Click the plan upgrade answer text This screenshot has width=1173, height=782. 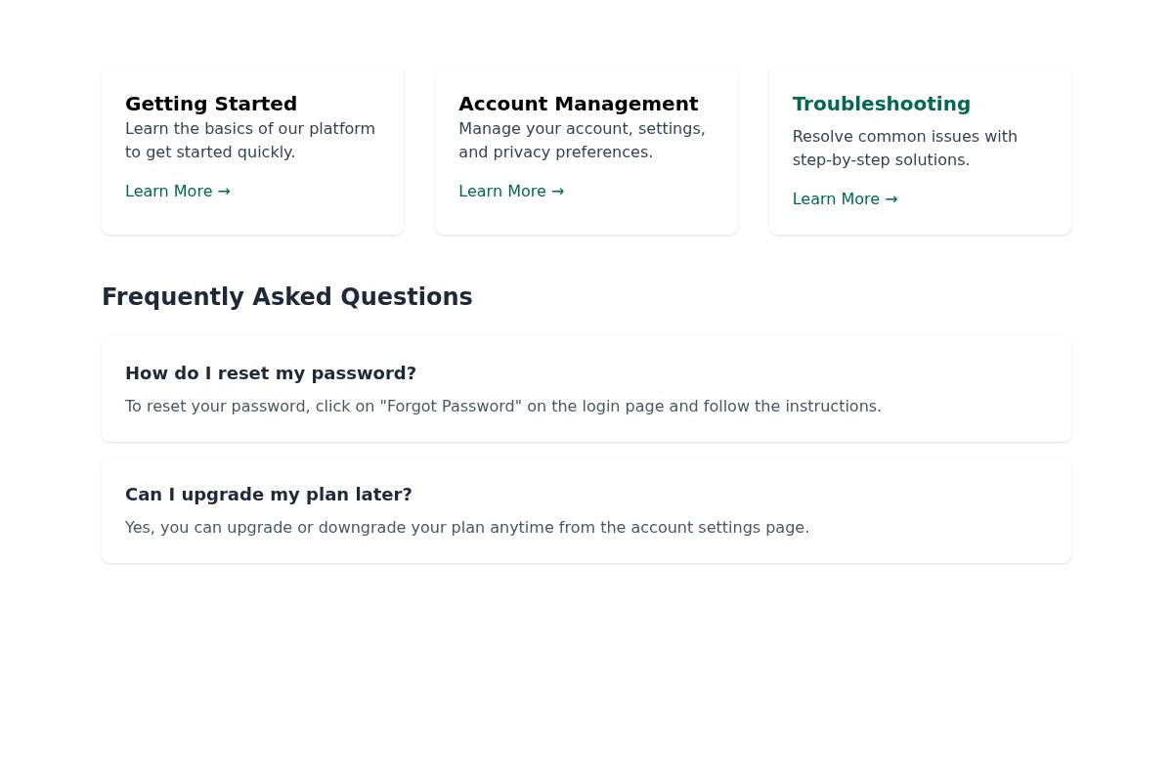466,528
